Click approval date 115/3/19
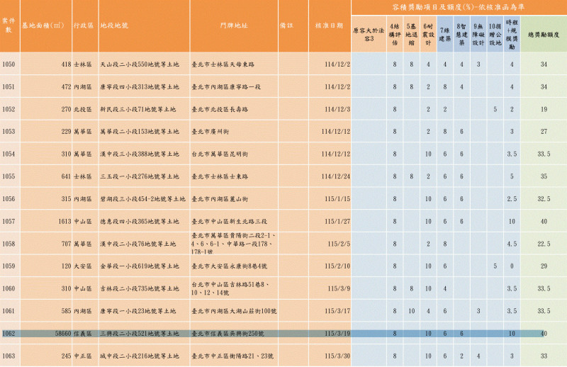Viewport: 567px width, 367px height. pos(337,334)
